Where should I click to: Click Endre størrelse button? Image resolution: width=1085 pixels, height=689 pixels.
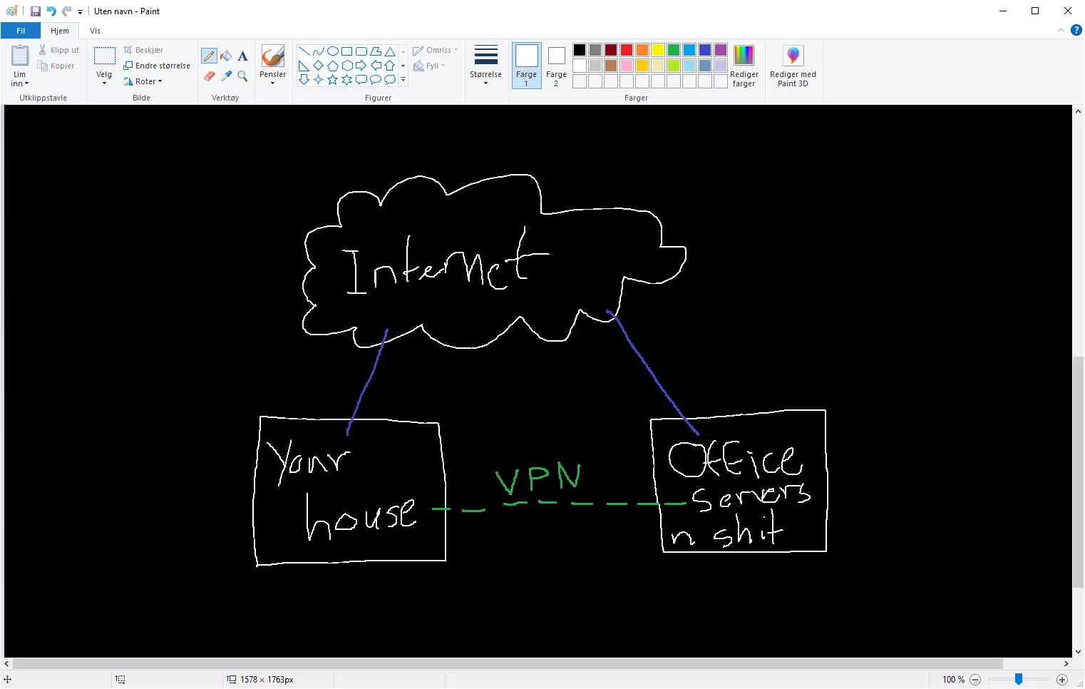pyautogui.click(x=157, y=66)
